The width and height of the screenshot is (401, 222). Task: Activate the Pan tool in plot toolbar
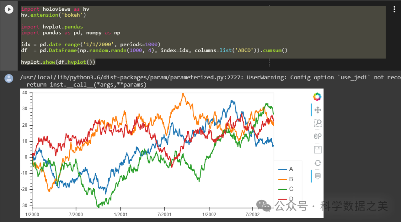[x=317, y=110]
